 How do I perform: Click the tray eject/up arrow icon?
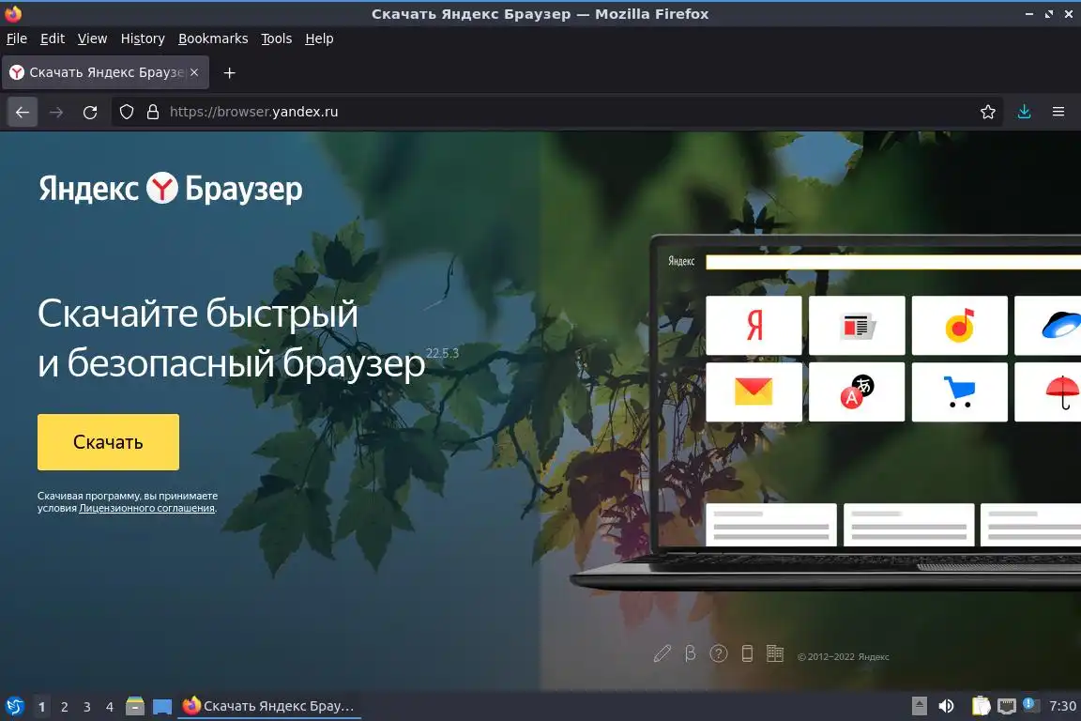tap(920, 706)
